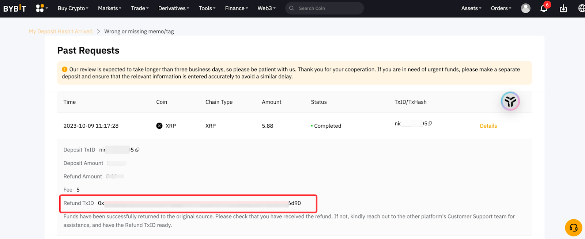Copy the Deposit TxID value
The height and width of the screenshot is (239, 585).
137,150
